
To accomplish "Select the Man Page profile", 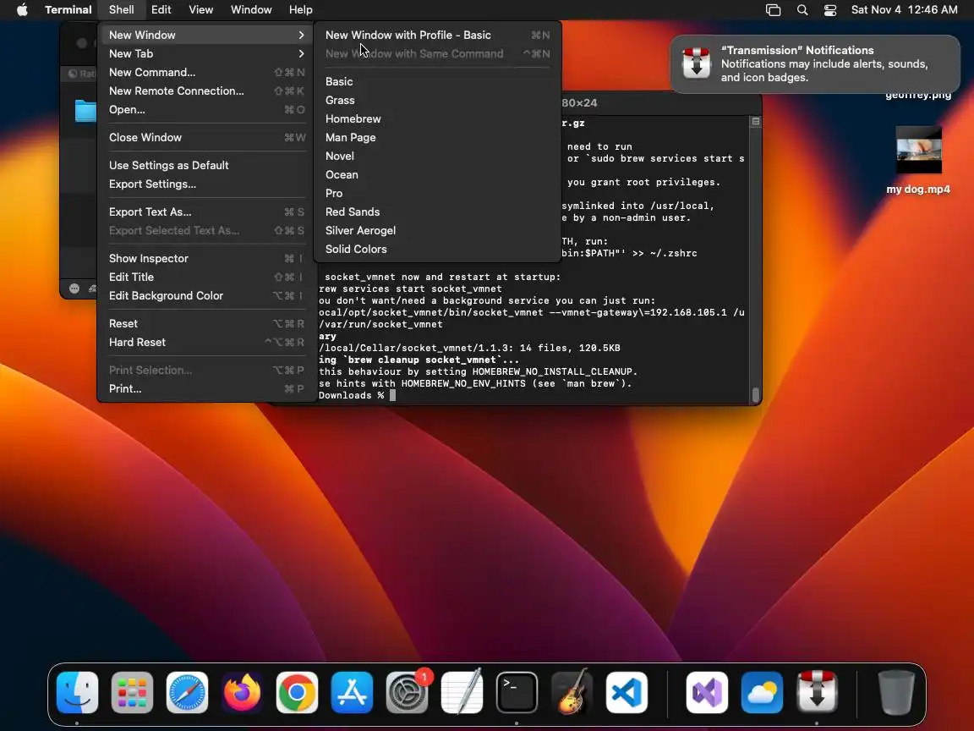I will pyautogui.click(x=437, y=137).
